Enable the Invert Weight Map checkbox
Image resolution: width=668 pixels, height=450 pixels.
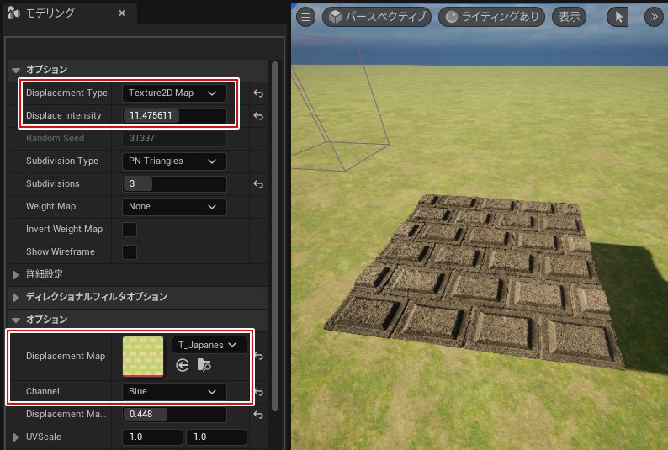point(130,230)
